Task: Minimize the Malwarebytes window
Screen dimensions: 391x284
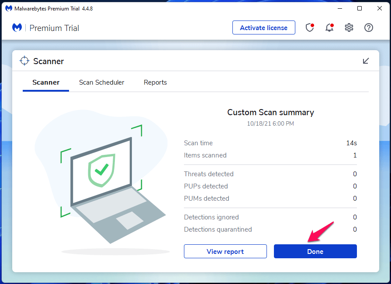Action: click(339, 8)
